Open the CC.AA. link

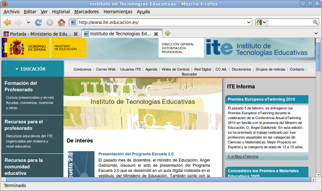pyautogui.click(x=221, y=69)
